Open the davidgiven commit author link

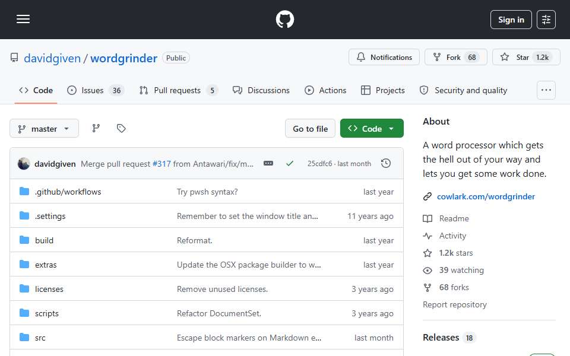(55, 164)
